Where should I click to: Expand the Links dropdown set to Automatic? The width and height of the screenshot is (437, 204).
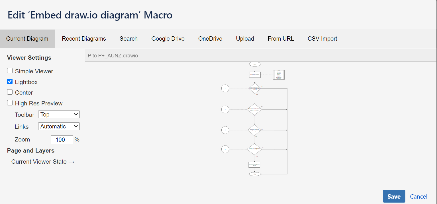[59, 126]
